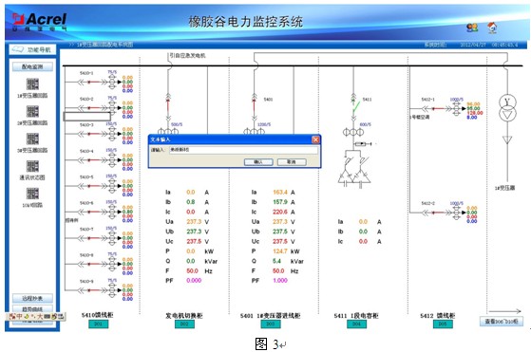The image size is (531, 352).
Task: Toggle the green 5411 capacitor switch
Action: coord(354,108)
